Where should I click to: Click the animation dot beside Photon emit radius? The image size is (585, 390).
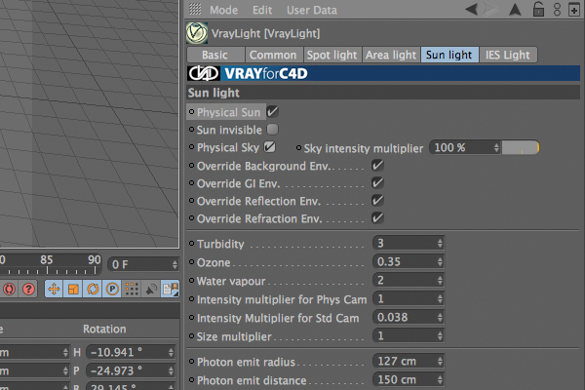click(192, 362)
